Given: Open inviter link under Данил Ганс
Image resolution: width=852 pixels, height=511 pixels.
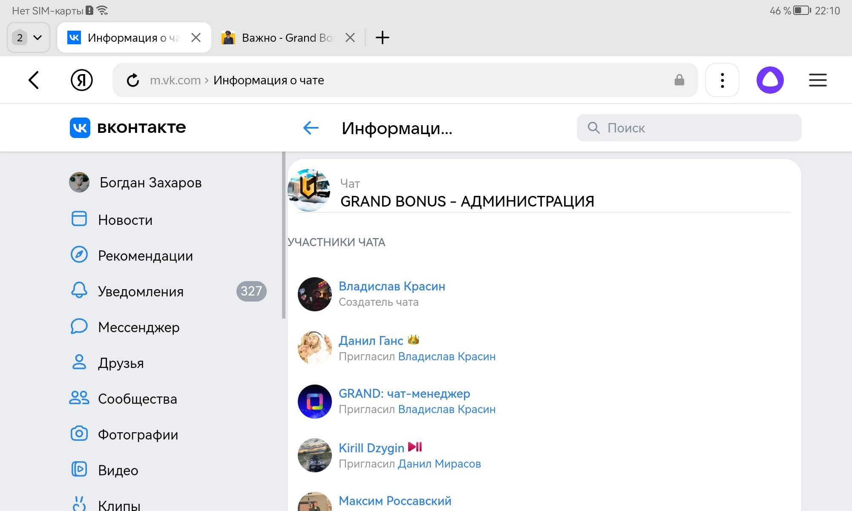Looking at the screenshot, I should [447, 356].
